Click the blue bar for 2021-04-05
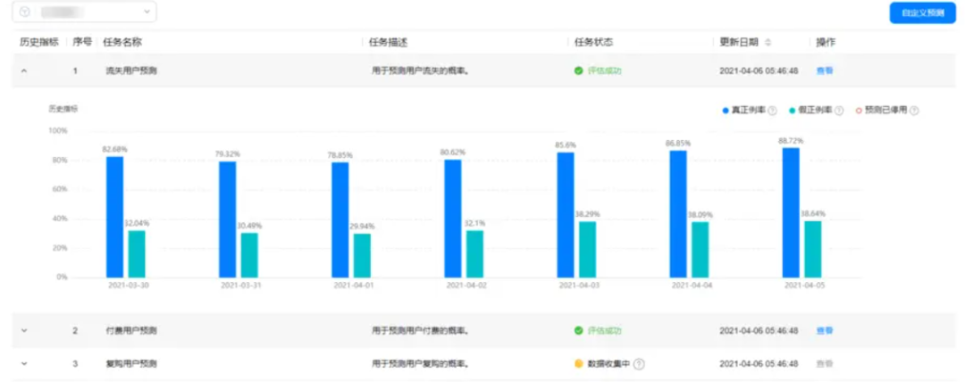 pos(790,214)
